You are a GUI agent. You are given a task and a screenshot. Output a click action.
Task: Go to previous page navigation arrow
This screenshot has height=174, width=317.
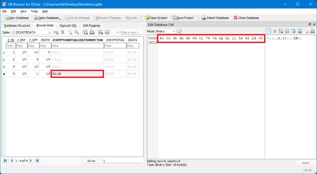12,161
